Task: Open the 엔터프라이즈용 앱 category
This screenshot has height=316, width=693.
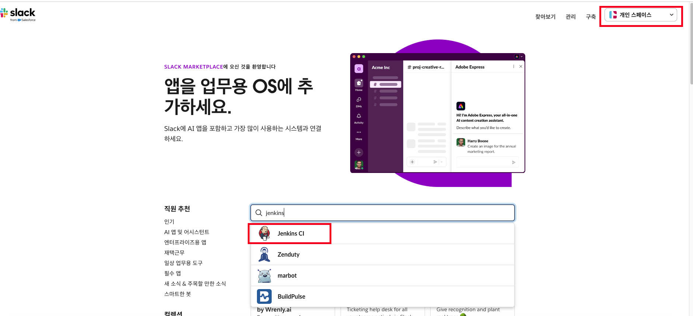Action: click(x=185, y=242)
